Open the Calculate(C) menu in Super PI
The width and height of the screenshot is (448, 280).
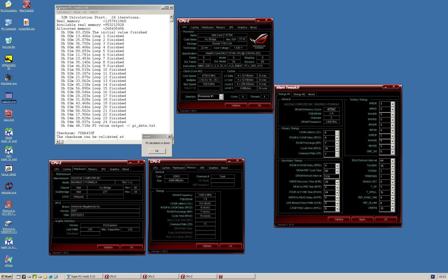point(64,12)
